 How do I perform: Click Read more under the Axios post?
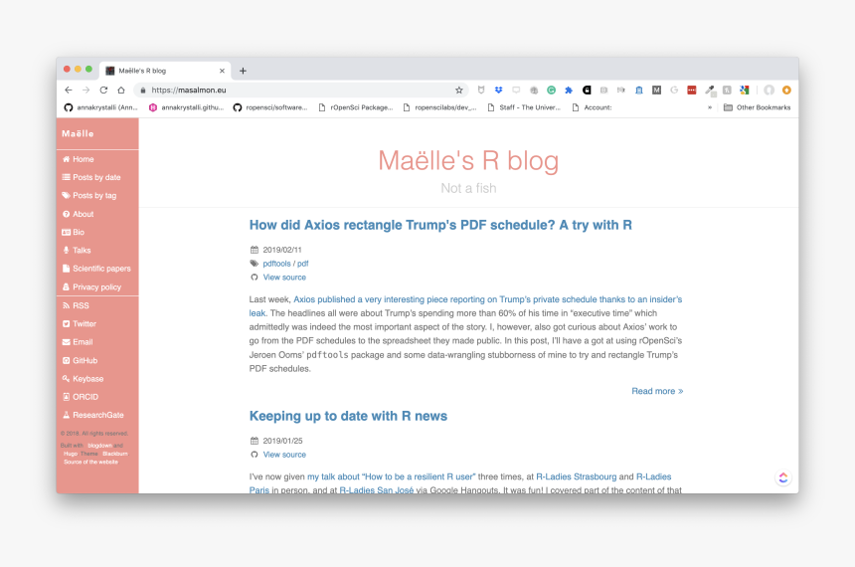point(657,391)
